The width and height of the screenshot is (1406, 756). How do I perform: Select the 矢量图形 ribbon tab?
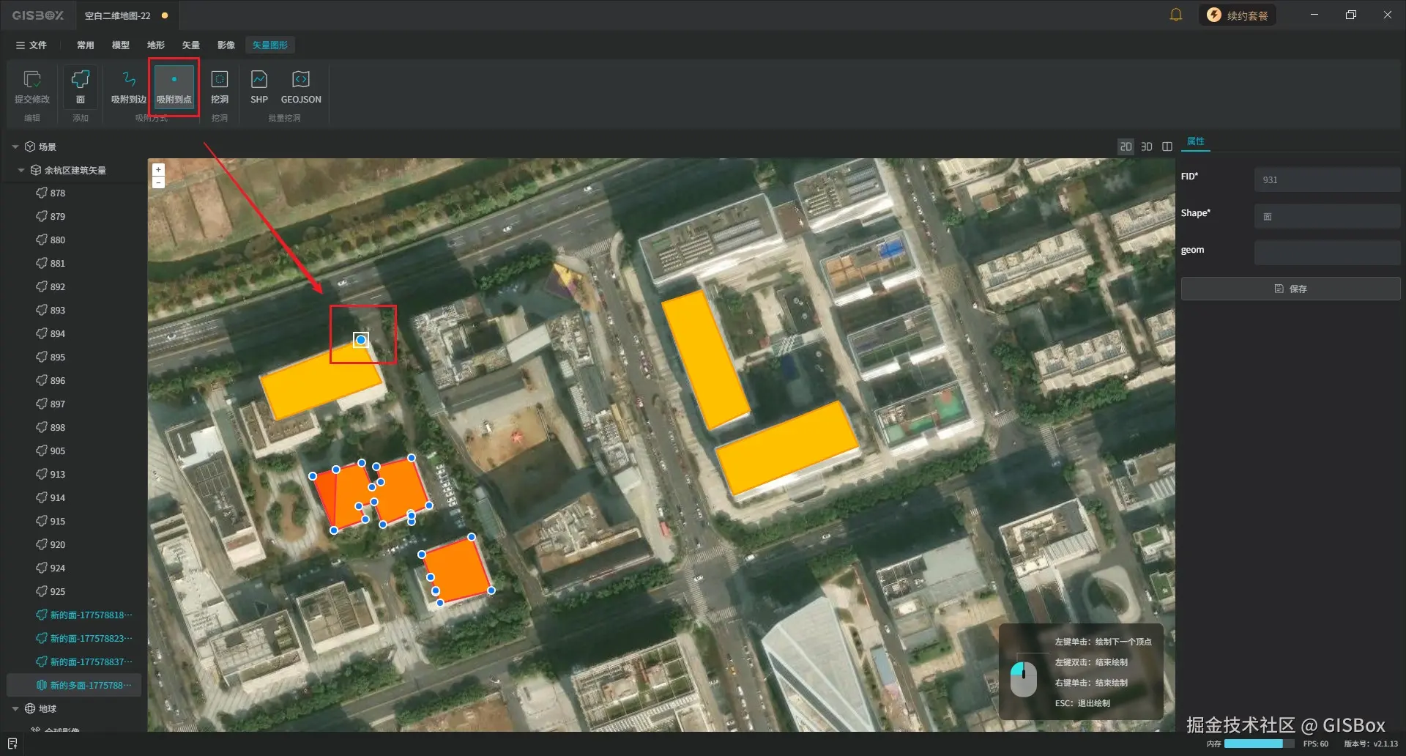[270, 45]
